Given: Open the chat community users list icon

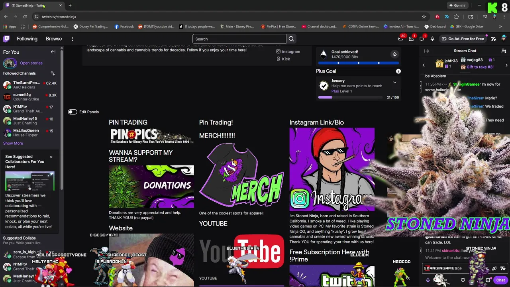Looking at the screenshot, I should (x=504, y=51).
